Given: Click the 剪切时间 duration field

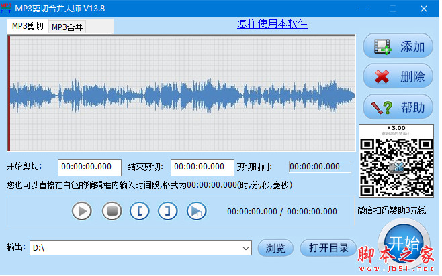Looking at the screenshot, I should pos(320,167).
